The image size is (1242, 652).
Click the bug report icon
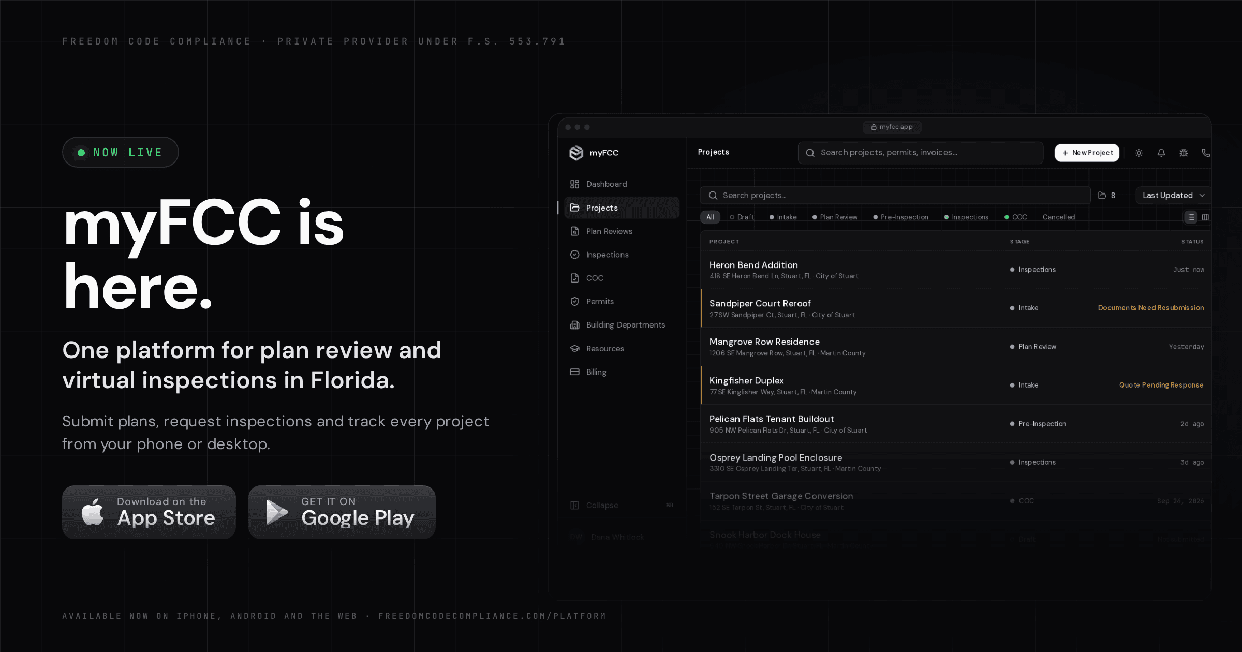pos(1184,153)
